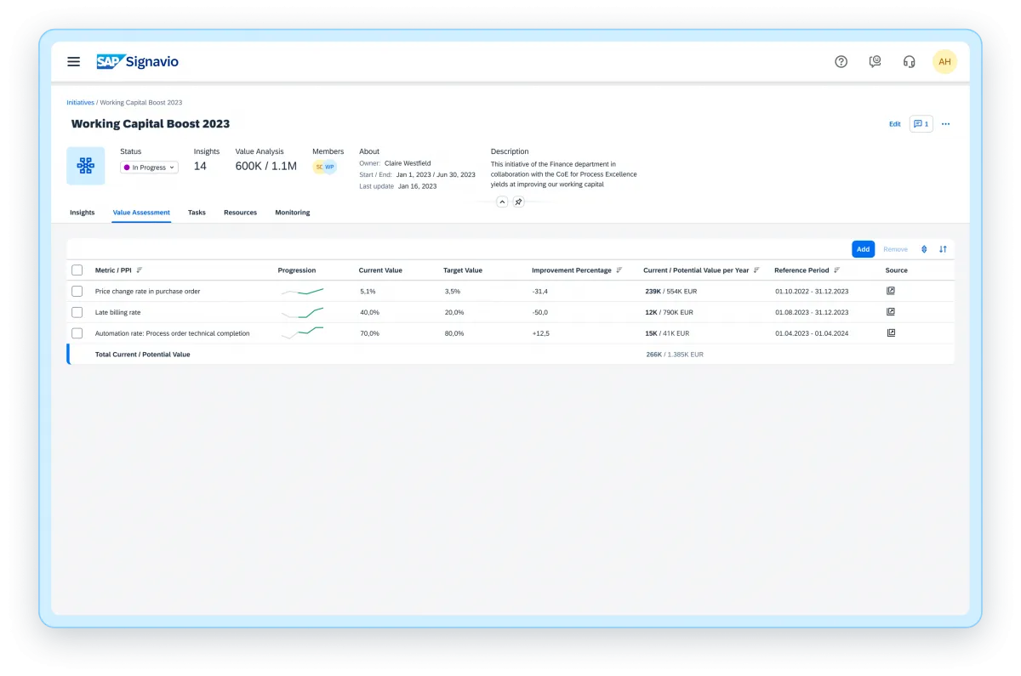Pin the header with the pin icon
This screenshot has width=1021, height=676.
(x=518, y=202)
